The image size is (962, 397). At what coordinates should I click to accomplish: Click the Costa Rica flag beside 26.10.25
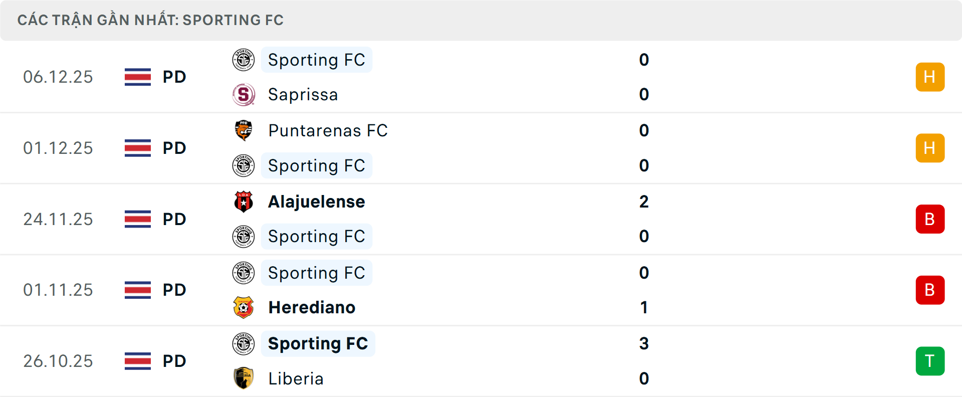(137, 361)
